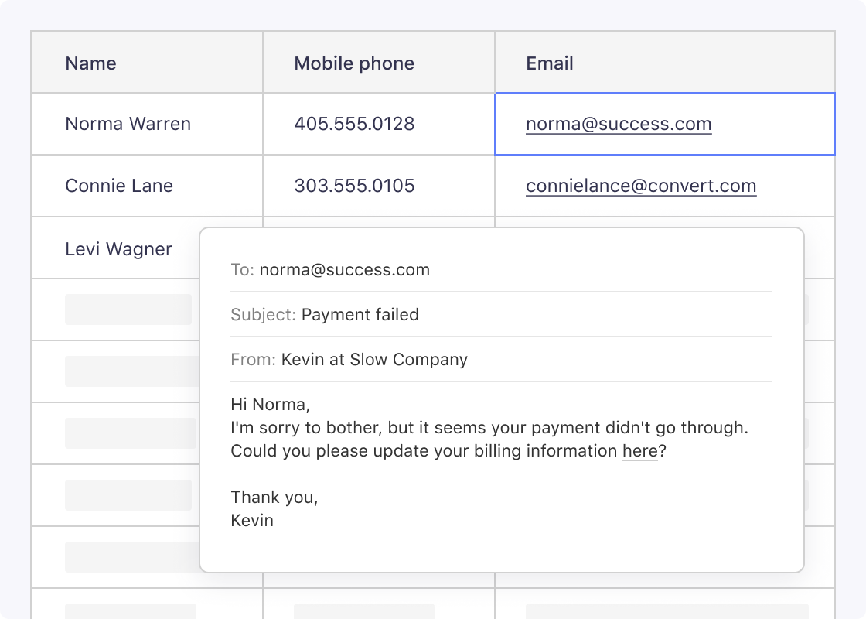This screenshot has height=619, width=866.
Task: Follow the 'here' link in email body
Action: click(x=639, y=451)
